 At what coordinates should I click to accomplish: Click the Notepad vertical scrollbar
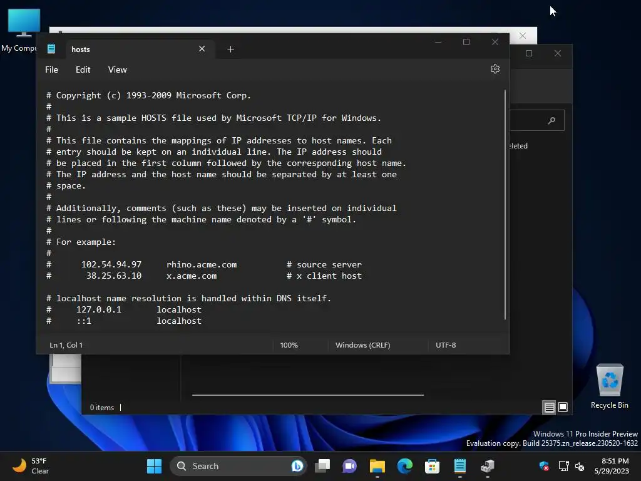[505, 205]
